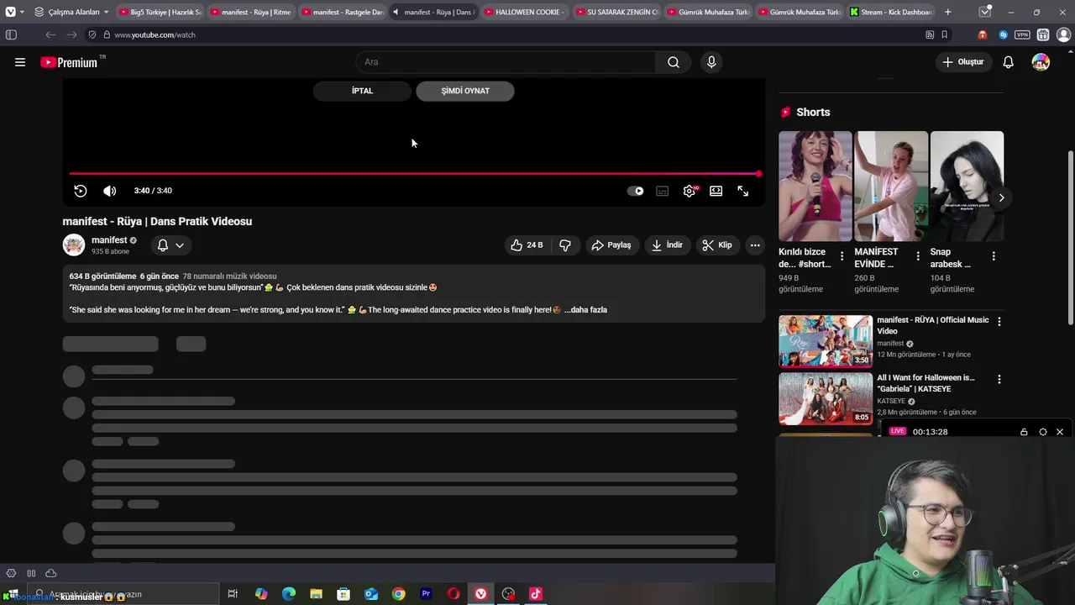The height and width of the screenshot is (605, 1075).
Task: Start voice search with microphone icon
Action: tap(711, 62)
